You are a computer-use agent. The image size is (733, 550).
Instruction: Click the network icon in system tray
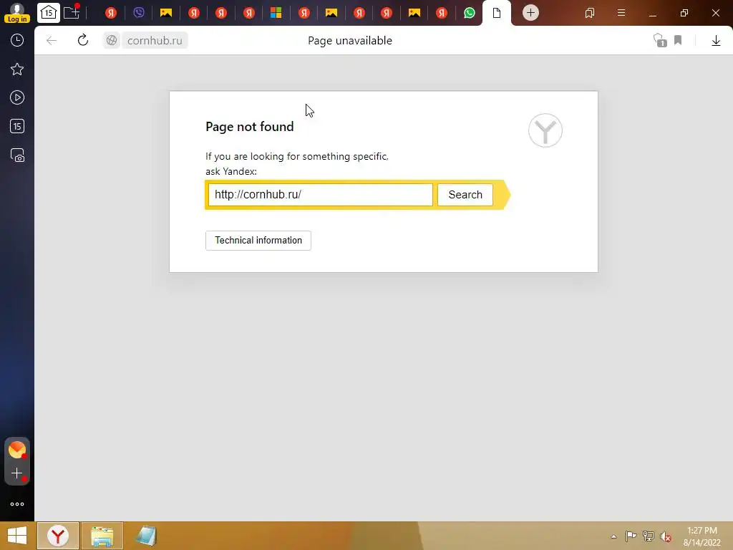649,536
